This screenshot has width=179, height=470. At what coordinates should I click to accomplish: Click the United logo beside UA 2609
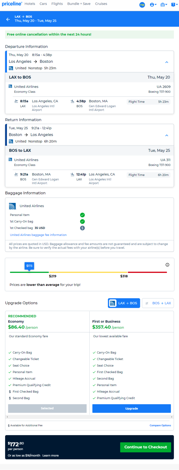(x=10, y=86)
